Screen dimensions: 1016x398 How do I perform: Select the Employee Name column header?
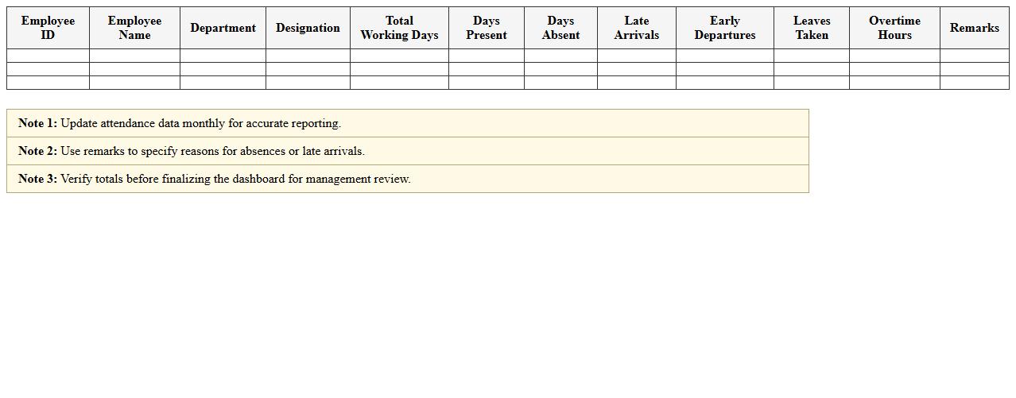point(134,28)
